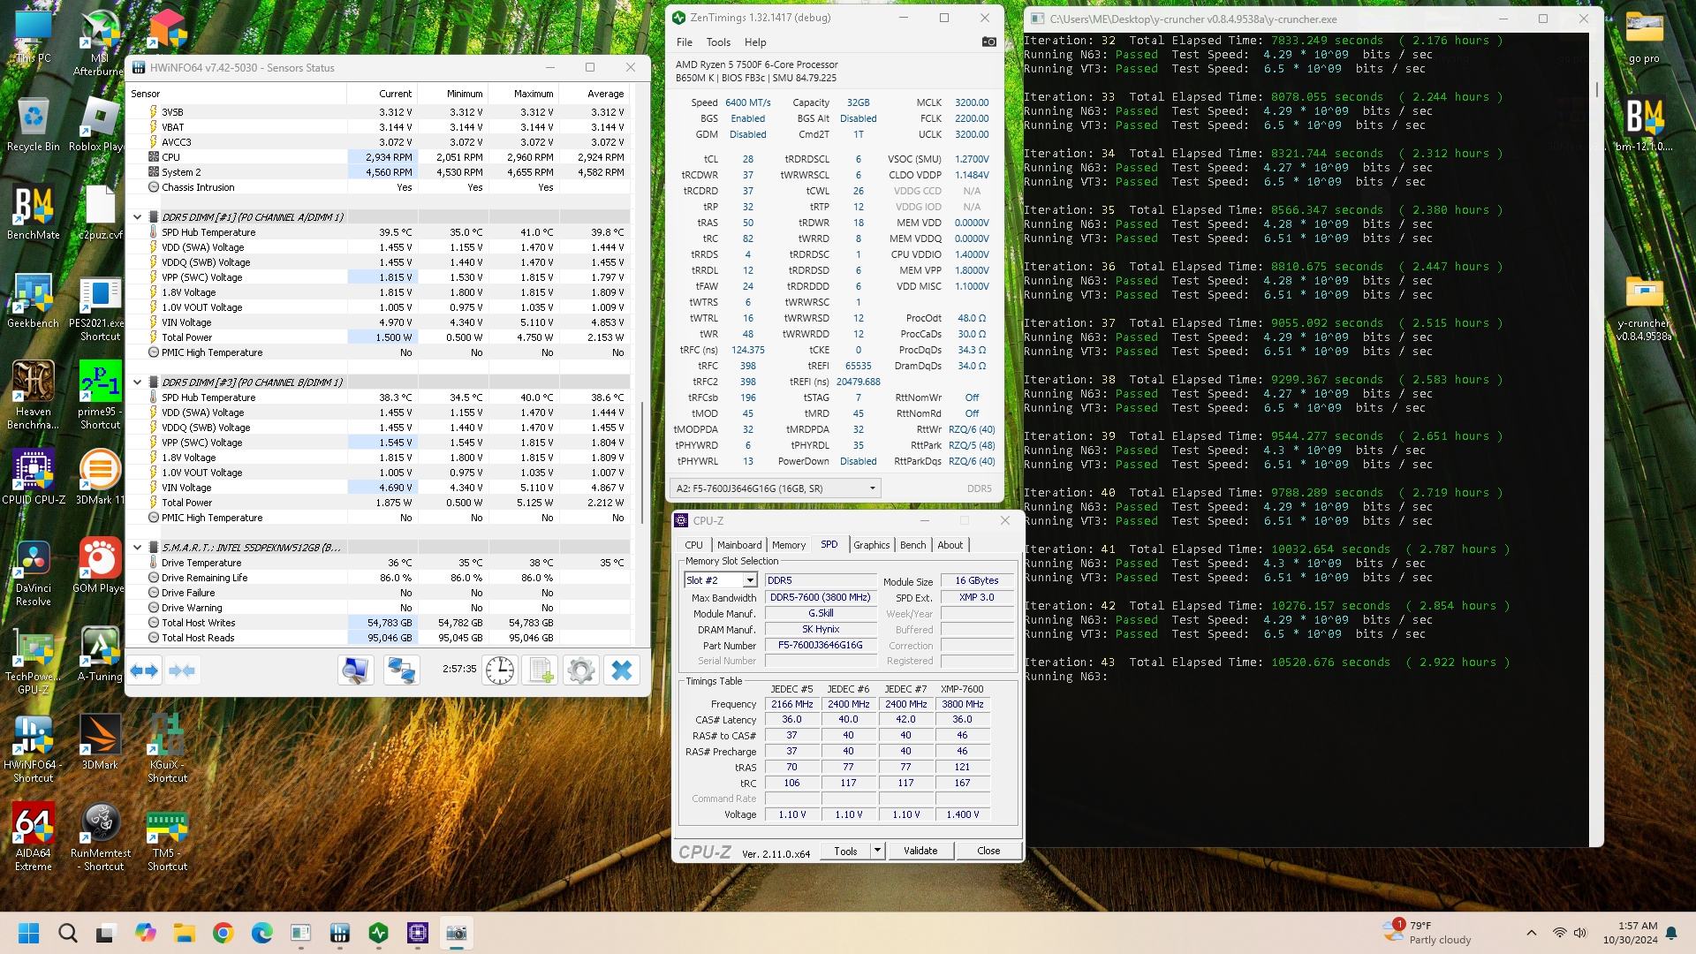Open the ZenTimings Tools menu
This screenshot has width=1696, height=954.
point(717,42)
